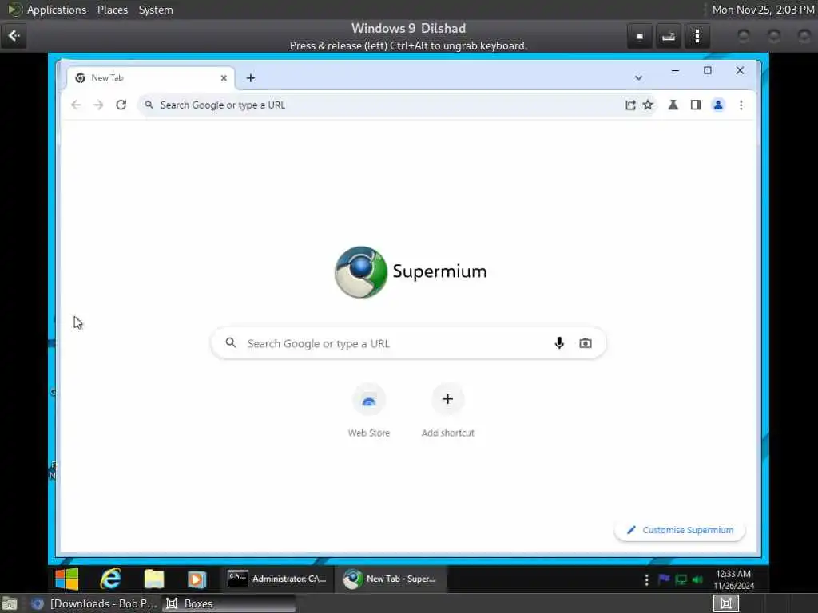Image resolution: width=818 pixels, height=613 pixels.
Task: Start voice search with the microphone icon
Action: coord(558,343)
